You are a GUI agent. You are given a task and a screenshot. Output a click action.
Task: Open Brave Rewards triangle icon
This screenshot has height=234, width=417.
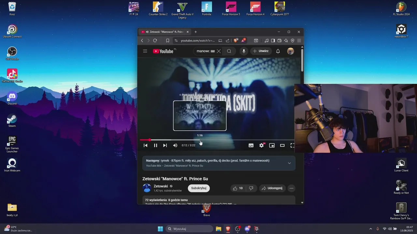pos(243,41)
